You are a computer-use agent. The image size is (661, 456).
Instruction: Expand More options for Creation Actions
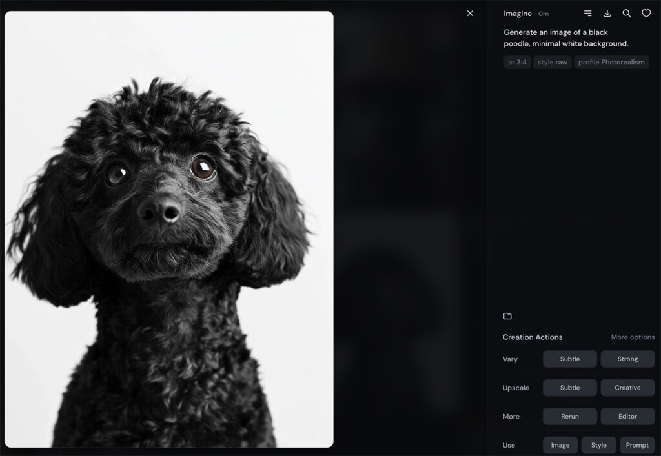(633, 337)
